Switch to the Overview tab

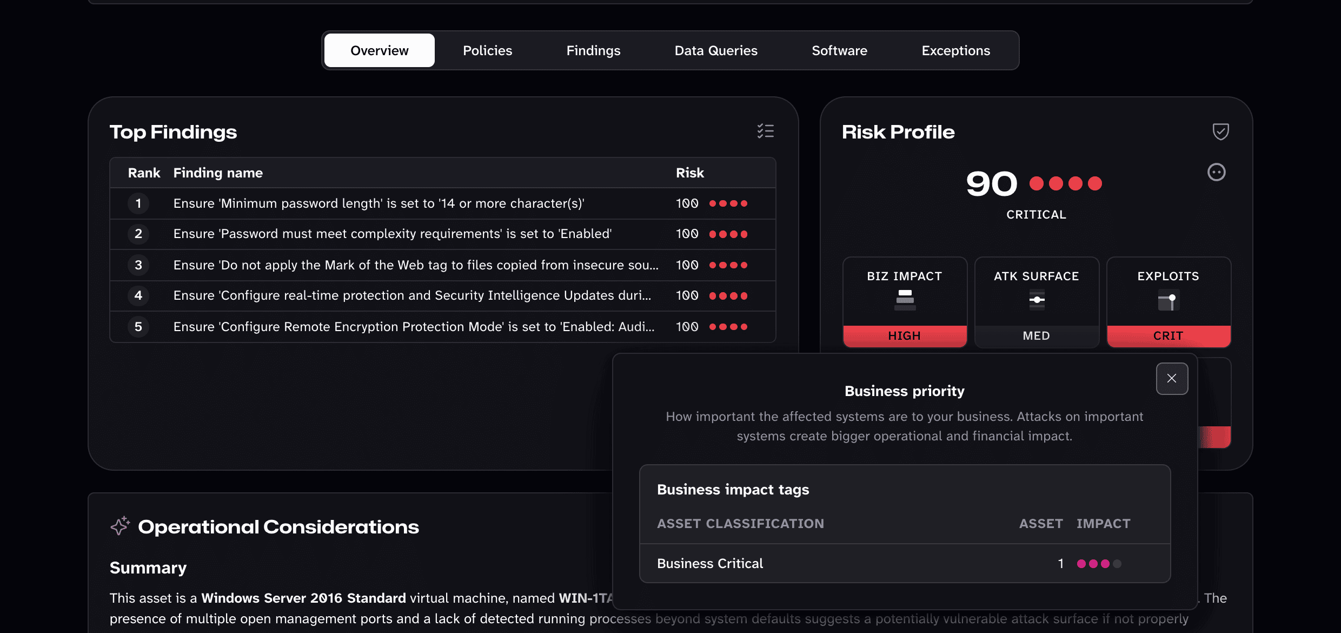[x=380, y=50]
